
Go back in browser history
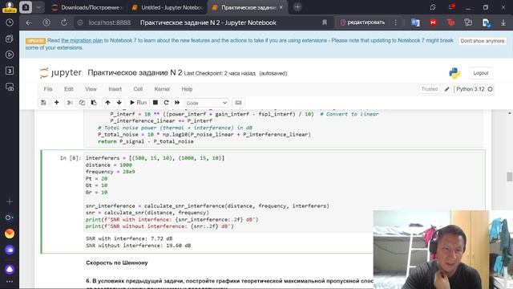tap(29, 22)
